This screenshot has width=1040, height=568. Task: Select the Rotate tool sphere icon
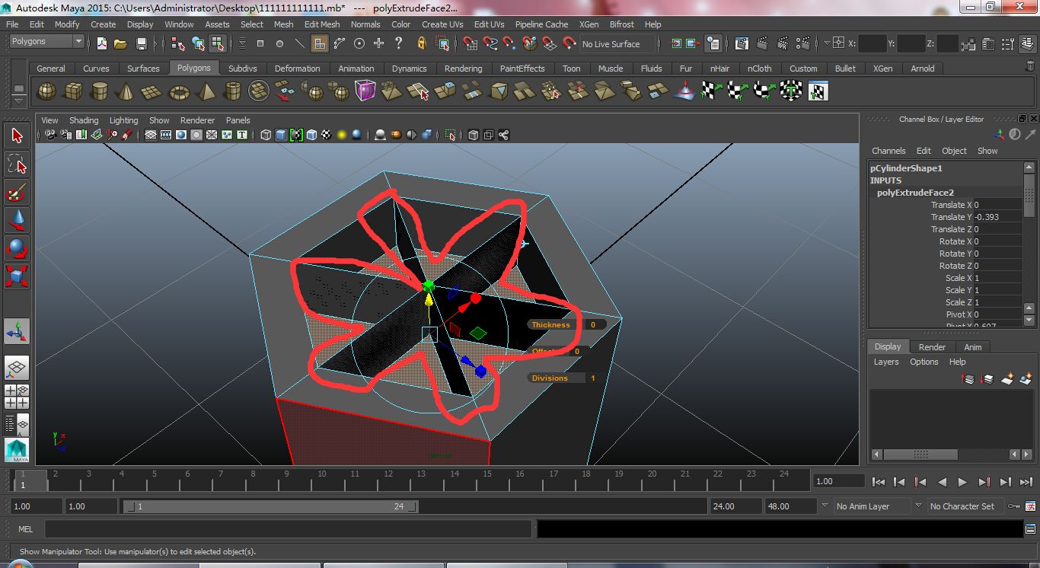[x=17, y=247]
